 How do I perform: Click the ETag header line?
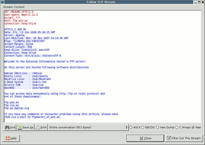(25, 41)
